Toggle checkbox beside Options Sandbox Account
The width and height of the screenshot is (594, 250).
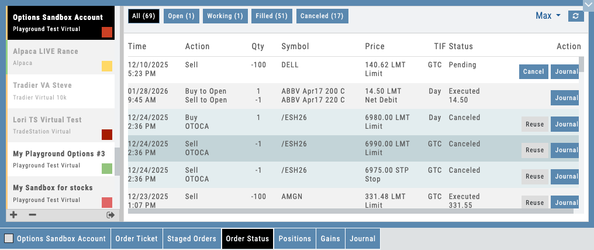pos(9,239)
